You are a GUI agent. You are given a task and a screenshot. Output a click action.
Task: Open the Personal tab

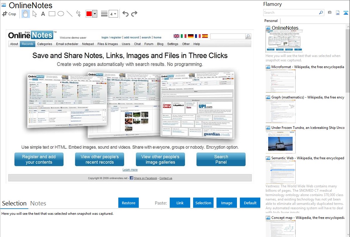271,21
